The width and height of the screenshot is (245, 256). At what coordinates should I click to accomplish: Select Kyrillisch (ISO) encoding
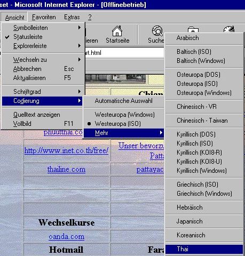(x=204, y=143)
